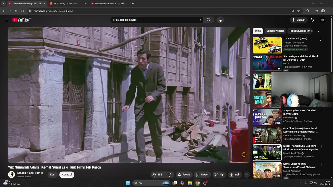This screenshot has width=333, height=187.
Task: Open options for Kılıbık video
Action: tap(321, 146)
